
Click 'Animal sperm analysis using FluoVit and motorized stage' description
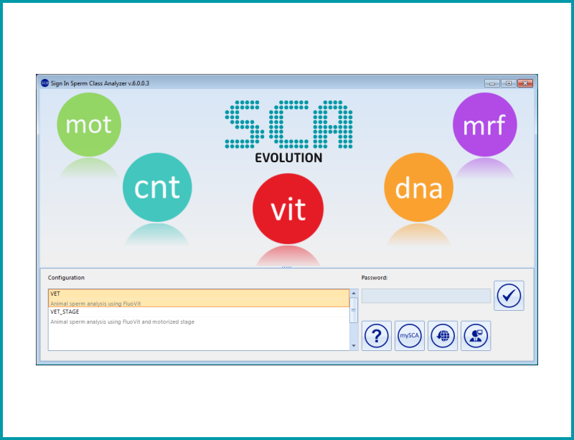click(x=122, y=322)
